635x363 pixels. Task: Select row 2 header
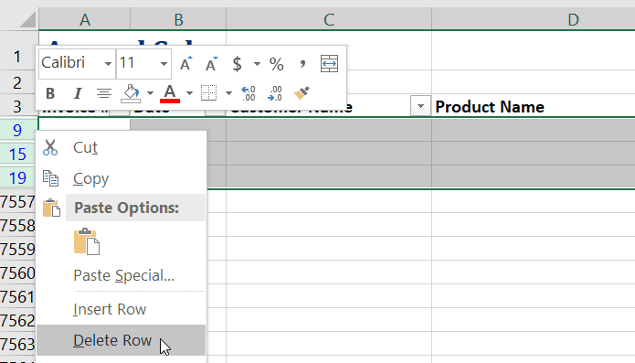pyautogui.click(x=17, y=82)
